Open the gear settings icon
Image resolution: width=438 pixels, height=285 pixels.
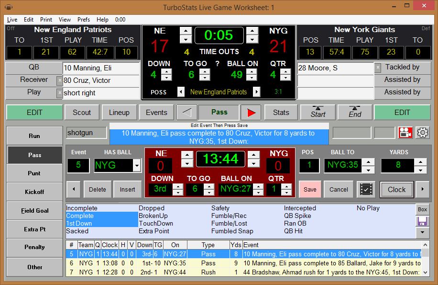(423, 133)
